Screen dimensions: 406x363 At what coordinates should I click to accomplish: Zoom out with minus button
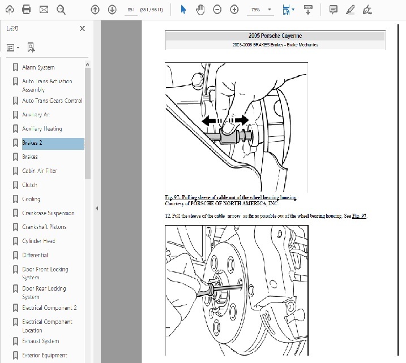click(217, 10)
